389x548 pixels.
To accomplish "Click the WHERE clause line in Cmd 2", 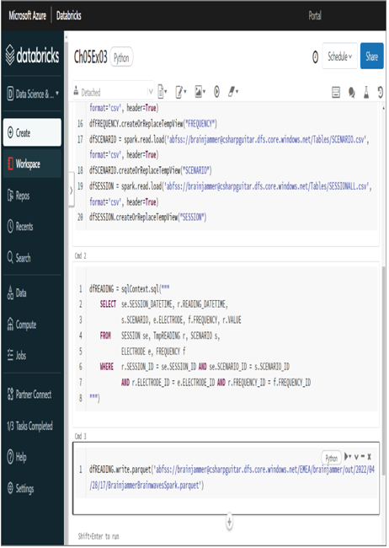I will [x=194, y=367].
